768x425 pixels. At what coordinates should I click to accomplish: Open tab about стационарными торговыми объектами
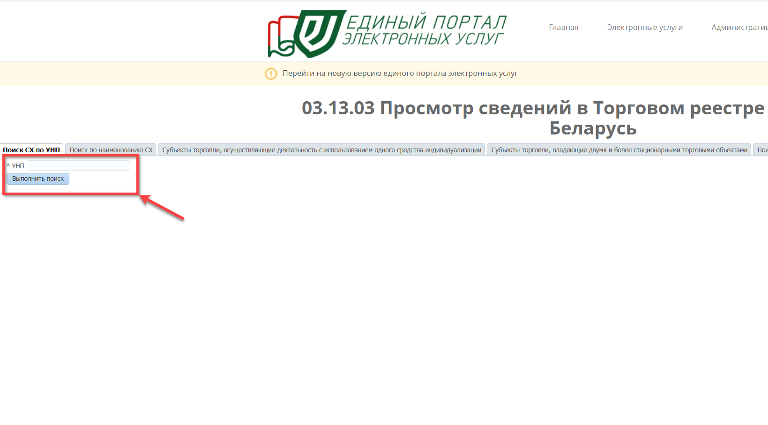(619, 150)
